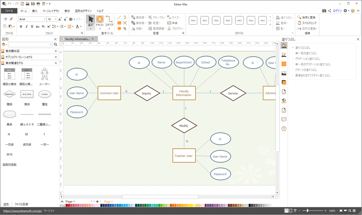Image resolution: width=362 pixels, height=215 pixels.
Task: Open the shape search box dropdown
Action: pyautogui.click(x=51, y=45)
